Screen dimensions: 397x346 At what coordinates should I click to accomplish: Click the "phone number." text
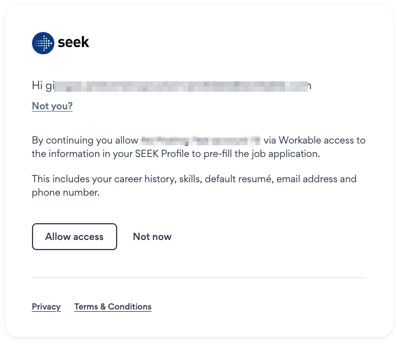pos(66,192)
